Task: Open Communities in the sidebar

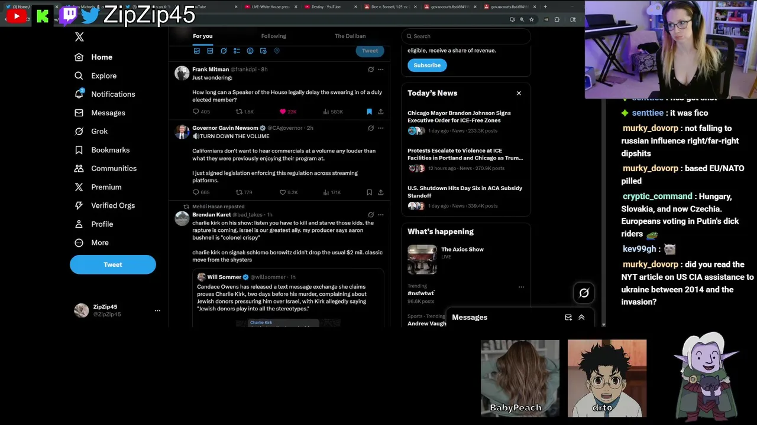Action: point(105,168)
